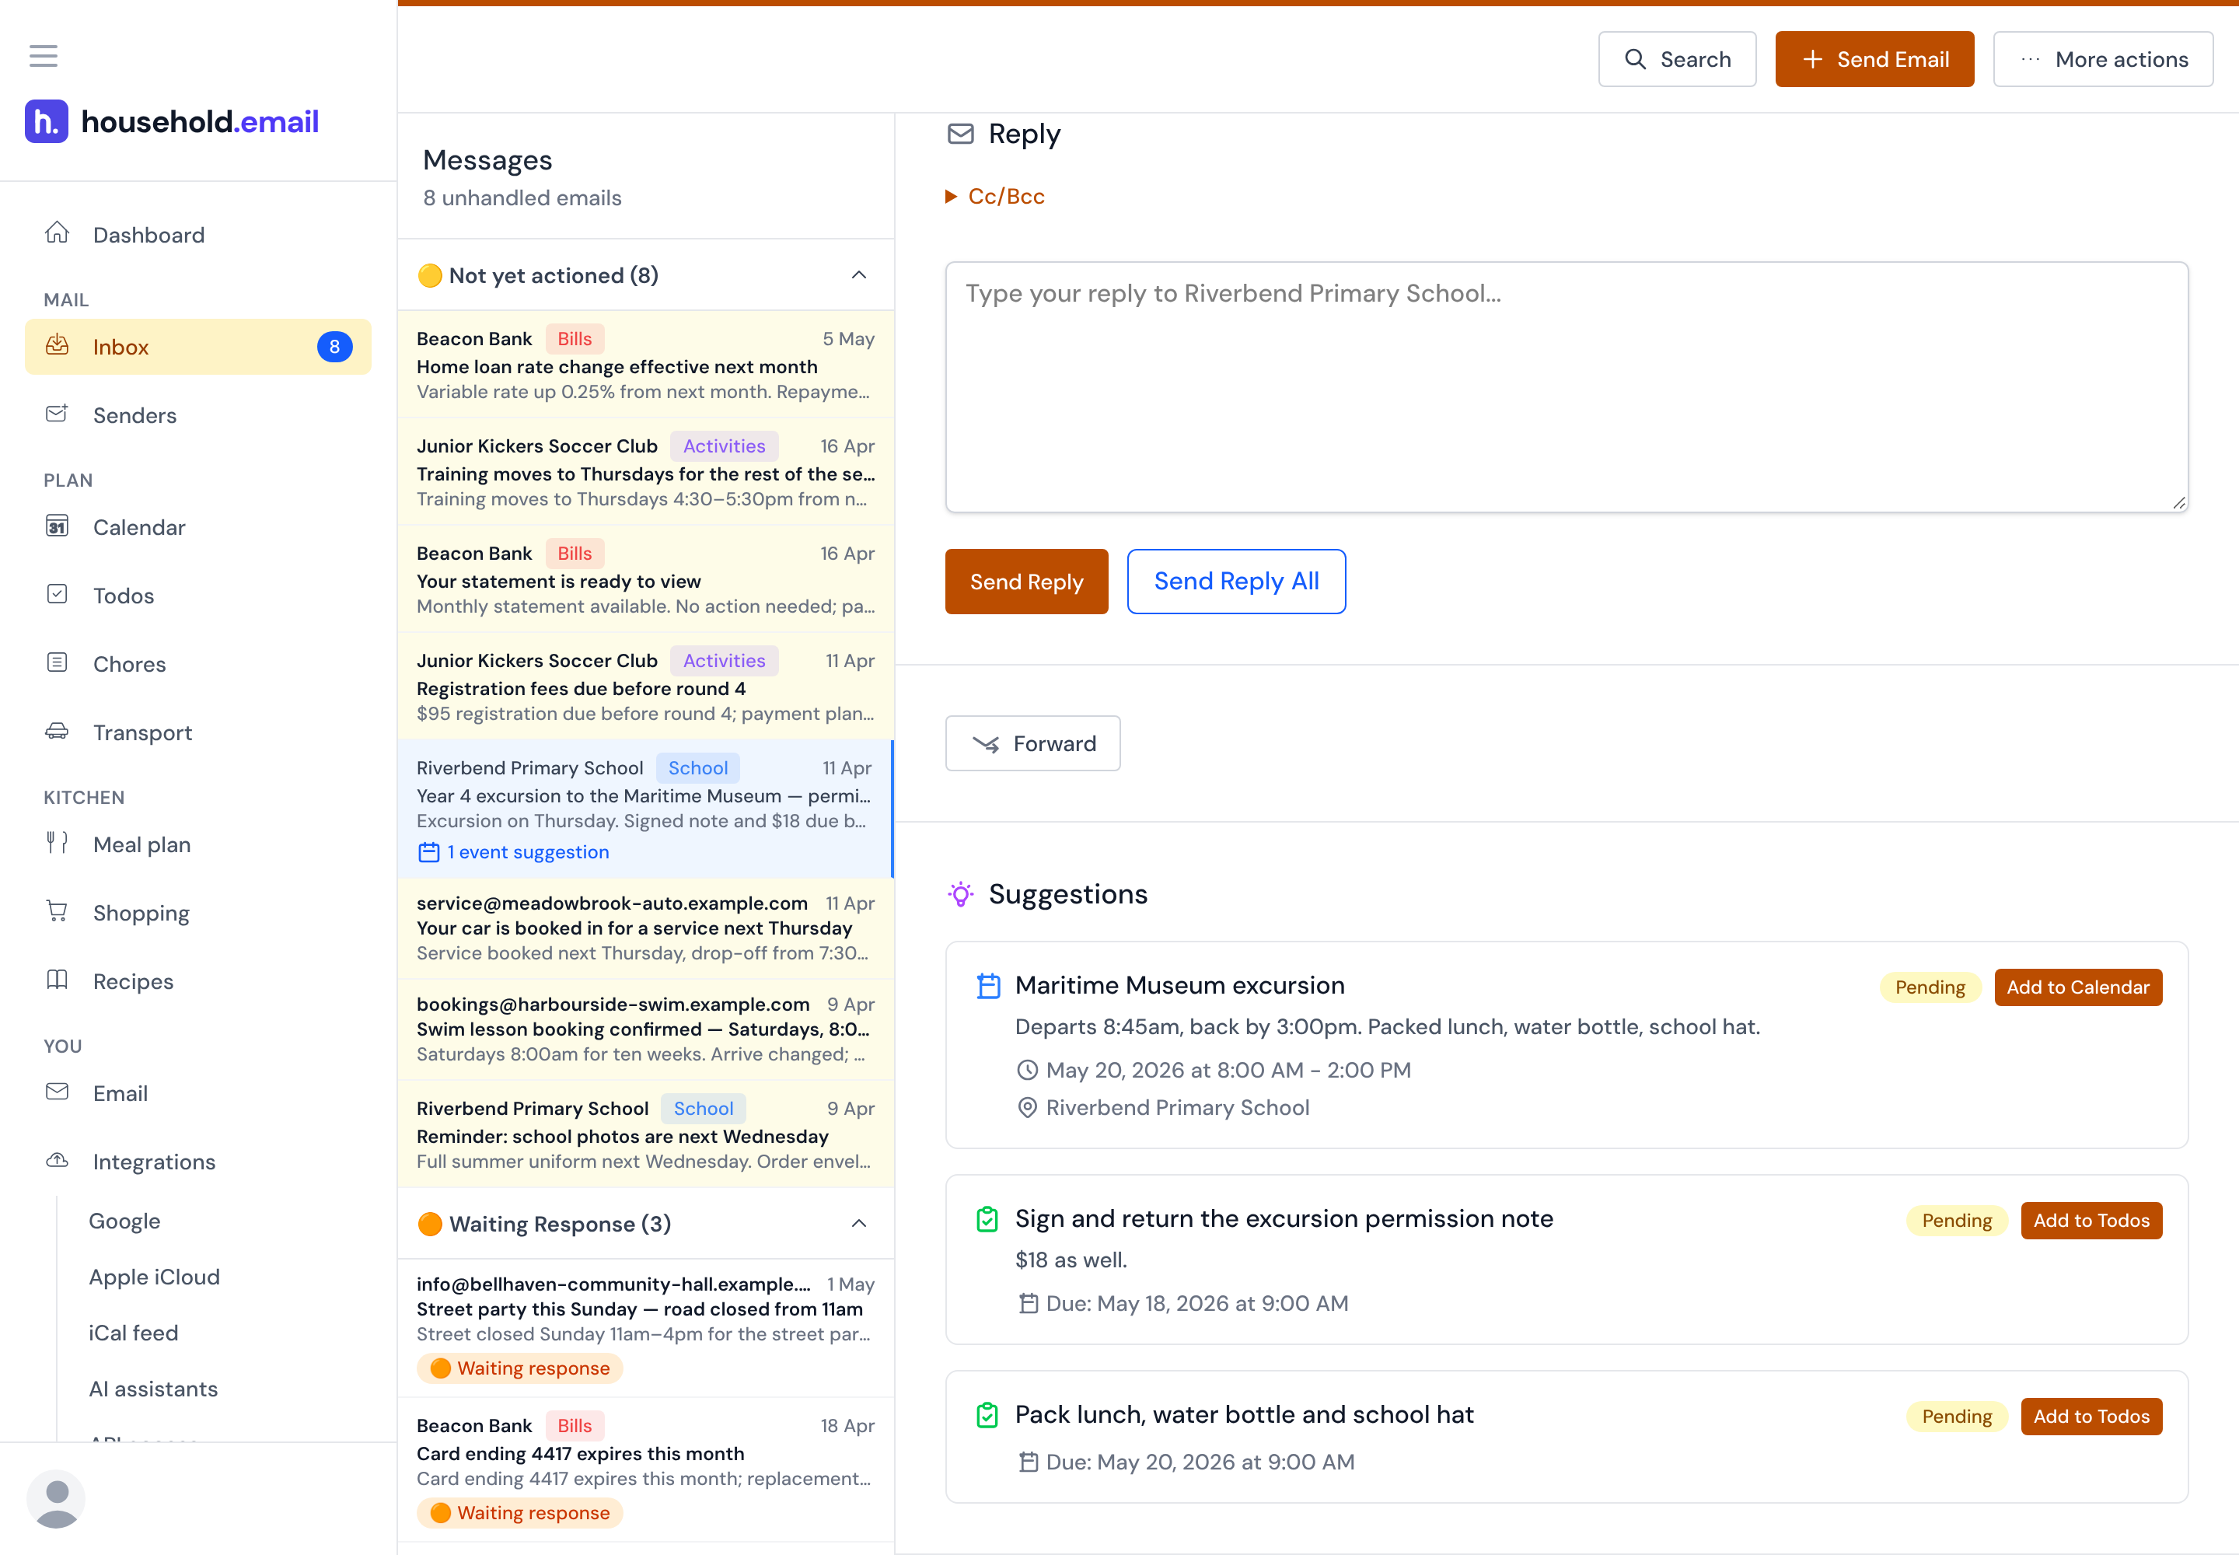
Task: Click the user avatar icon
Action: click(55, 1500)
